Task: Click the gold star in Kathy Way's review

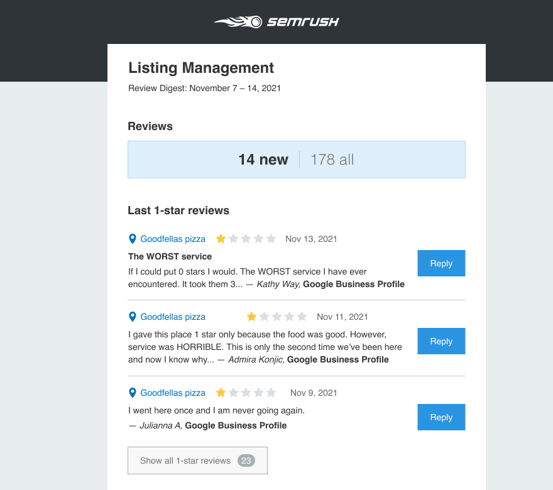Action: click(x=221, y=239)
